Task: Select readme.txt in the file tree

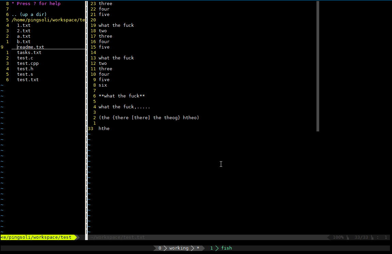Action: click(30, 47)
